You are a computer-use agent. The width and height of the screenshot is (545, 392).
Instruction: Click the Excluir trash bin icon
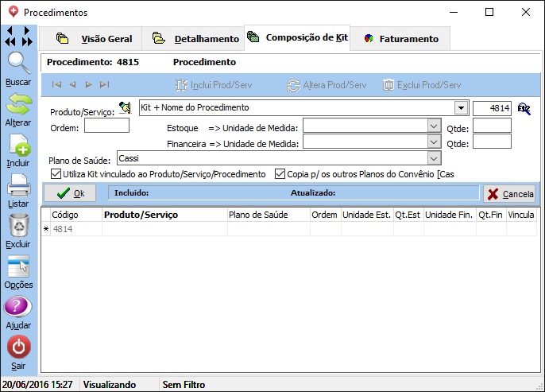[18, 226]
